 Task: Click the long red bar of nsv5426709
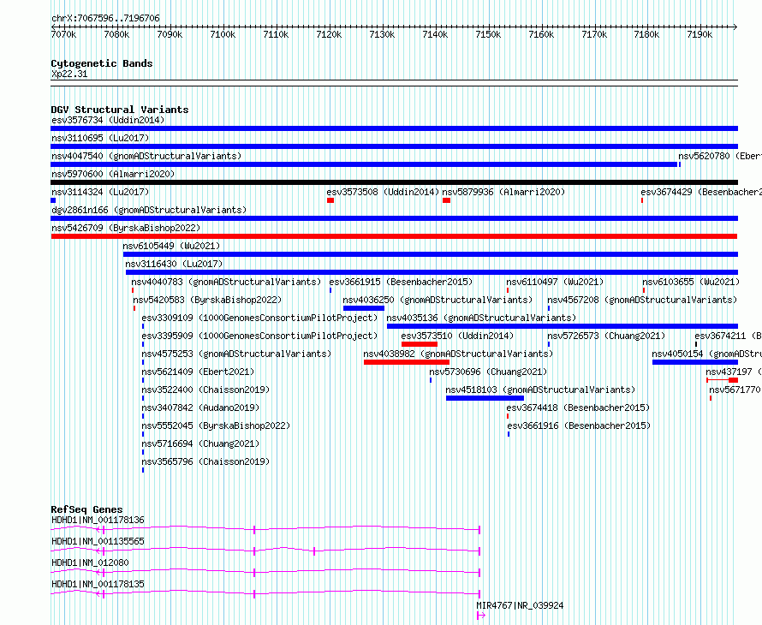[x=394, y=236]
